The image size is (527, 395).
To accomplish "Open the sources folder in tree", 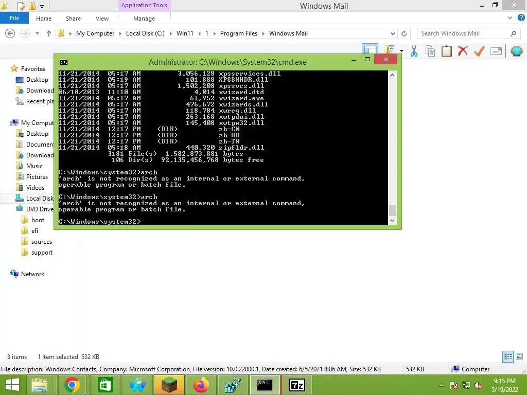I will (x=42, y=242).
